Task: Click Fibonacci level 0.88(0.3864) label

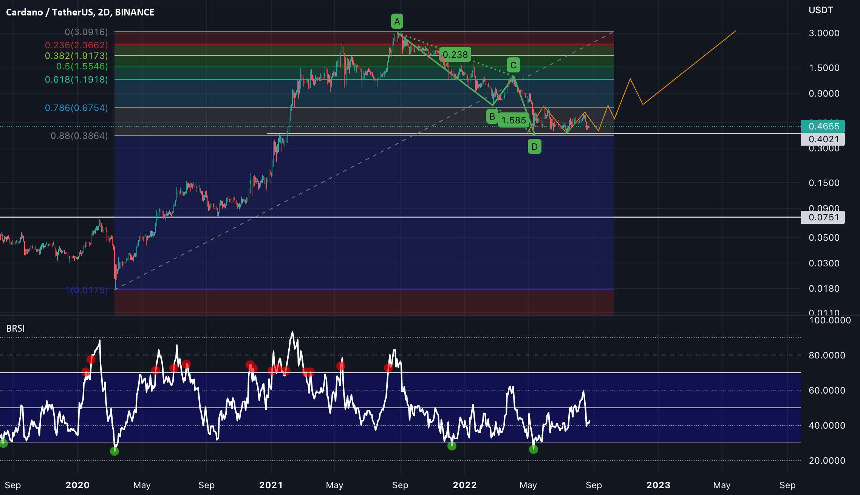Action: [79, 135]
